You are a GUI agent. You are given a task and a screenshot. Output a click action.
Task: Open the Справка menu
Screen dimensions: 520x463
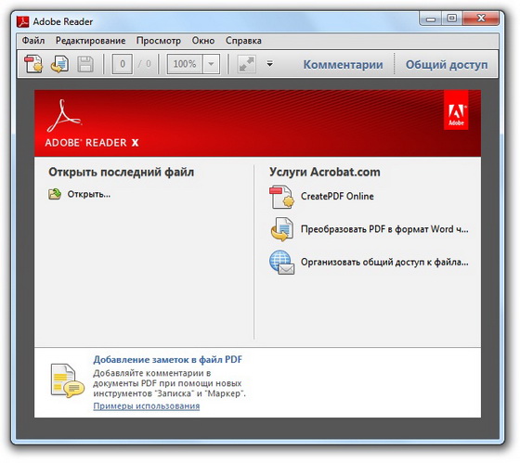point(243,41)
